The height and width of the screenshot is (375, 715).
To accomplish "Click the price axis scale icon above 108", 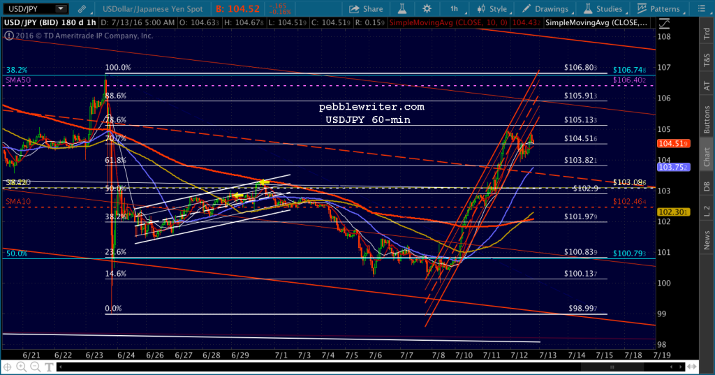I will (664, 24).
